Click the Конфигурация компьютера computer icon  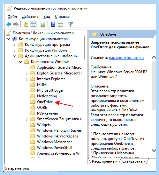tap(15, 39)
